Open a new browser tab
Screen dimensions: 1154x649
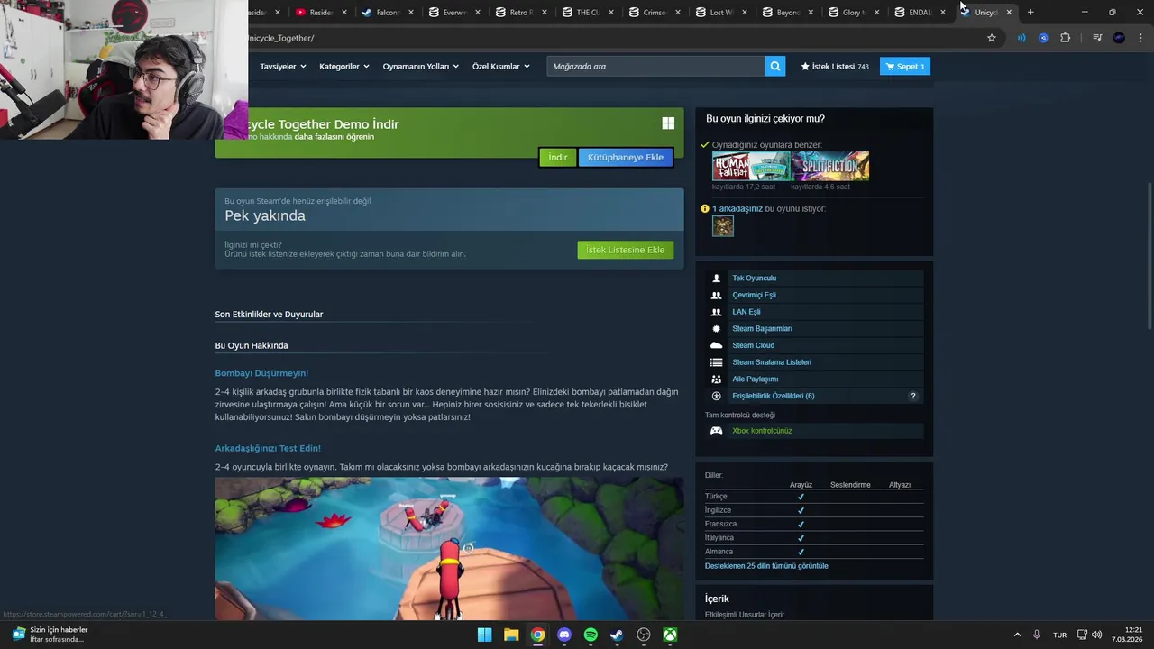1030,12
